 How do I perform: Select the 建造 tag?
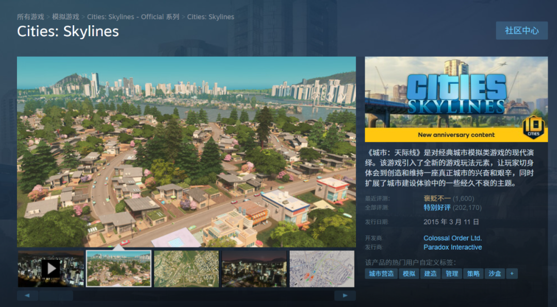coord(431,273)
